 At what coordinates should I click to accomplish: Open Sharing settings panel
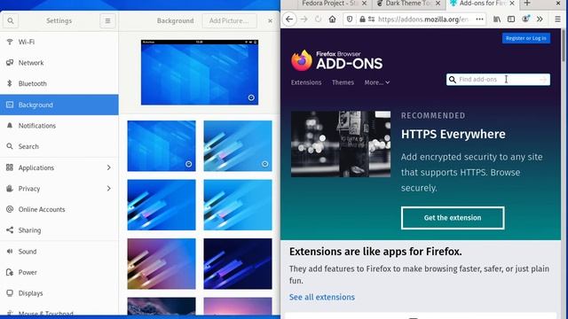[x=59, y=230]
